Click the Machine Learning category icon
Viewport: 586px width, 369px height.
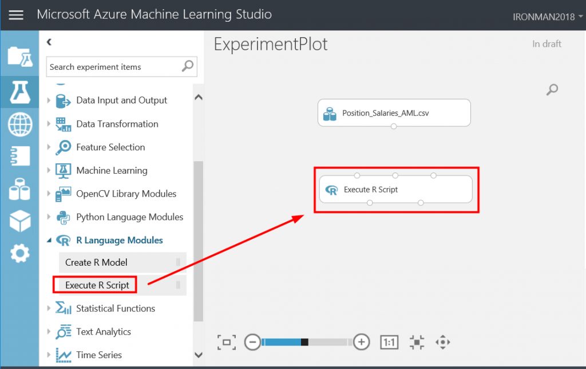point(63,171)
